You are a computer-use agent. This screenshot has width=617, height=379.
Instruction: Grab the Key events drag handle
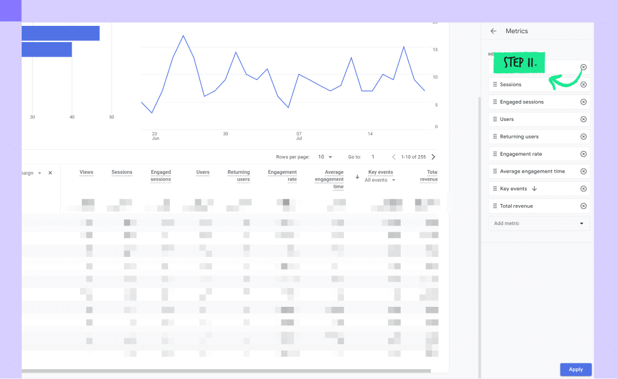pos(495,188)
